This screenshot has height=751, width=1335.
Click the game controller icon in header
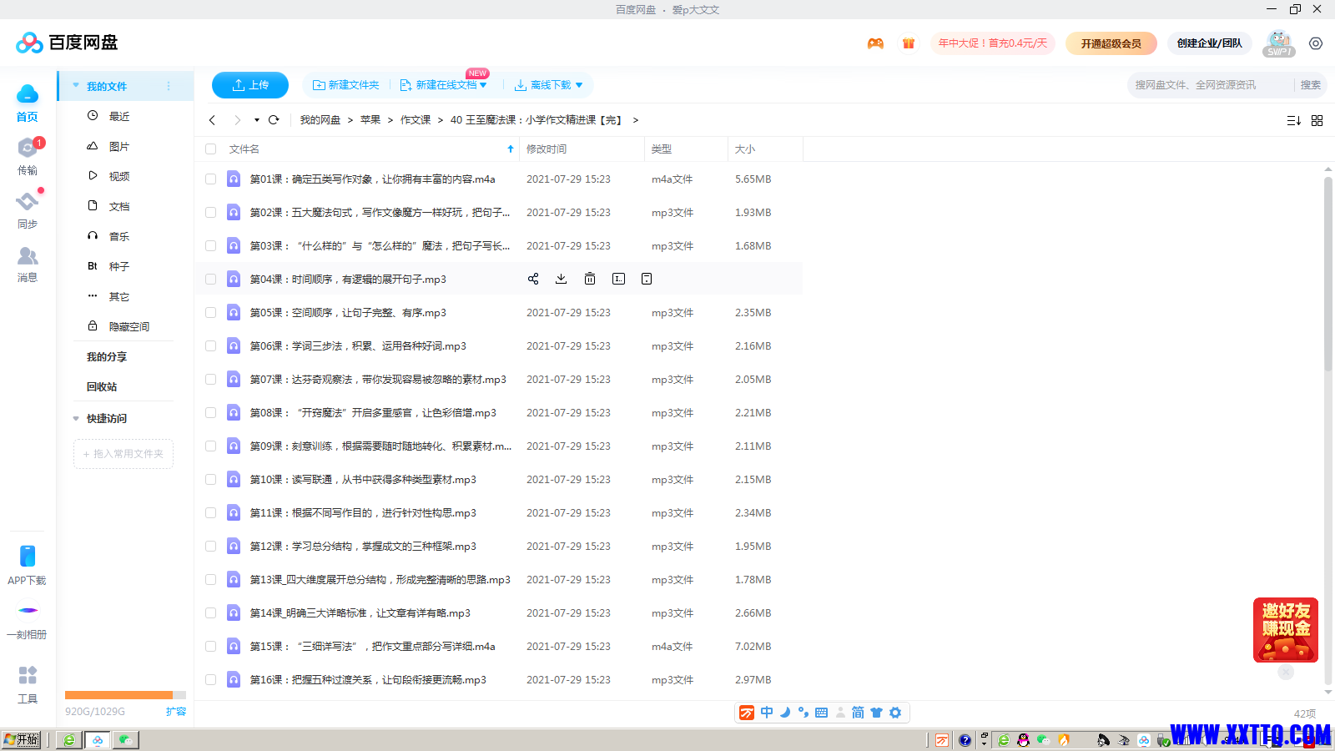875,43
